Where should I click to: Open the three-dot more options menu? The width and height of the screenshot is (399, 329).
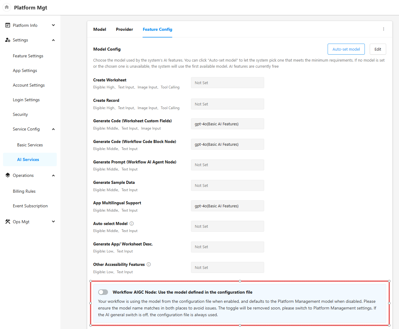pyautogui.click(x=383, y=29)
